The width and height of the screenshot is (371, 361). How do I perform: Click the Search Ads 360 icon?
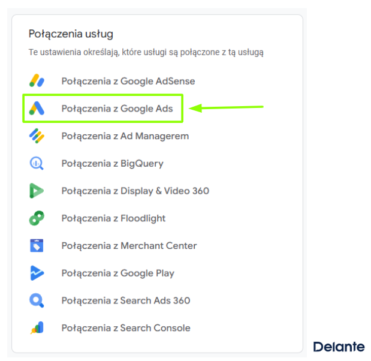coord(37,300)
